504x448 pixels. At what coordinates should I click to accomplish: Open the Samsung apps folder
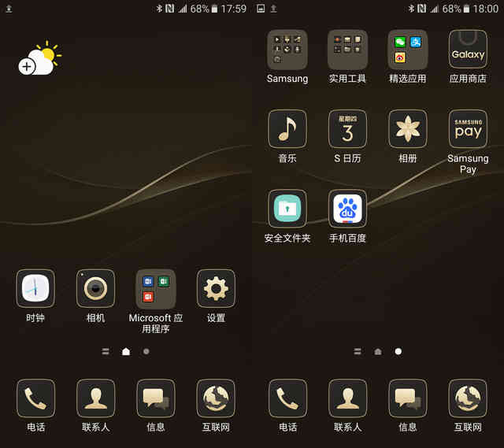[287, 49]
